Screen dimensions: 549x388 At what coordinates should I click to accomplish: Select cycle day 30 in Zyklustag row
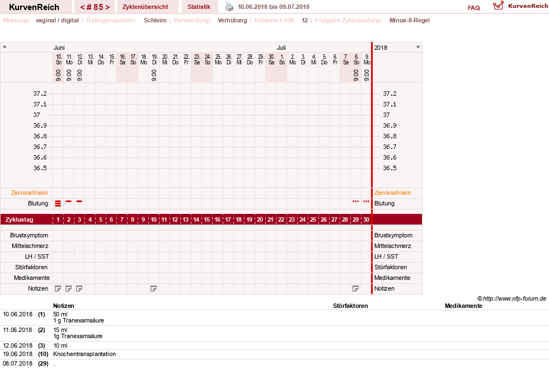pyautogui.click(x=366, y=219)
